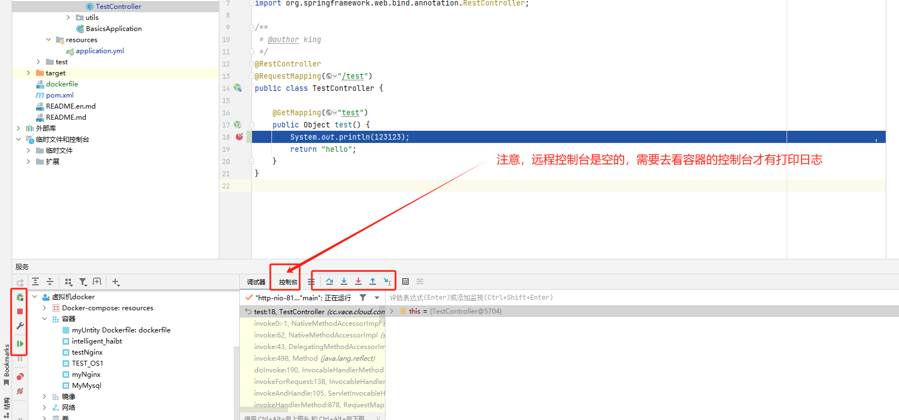Click Show Execution Point icon beside console tab
This screenshot has height=420, width=899.
(311, 281)
